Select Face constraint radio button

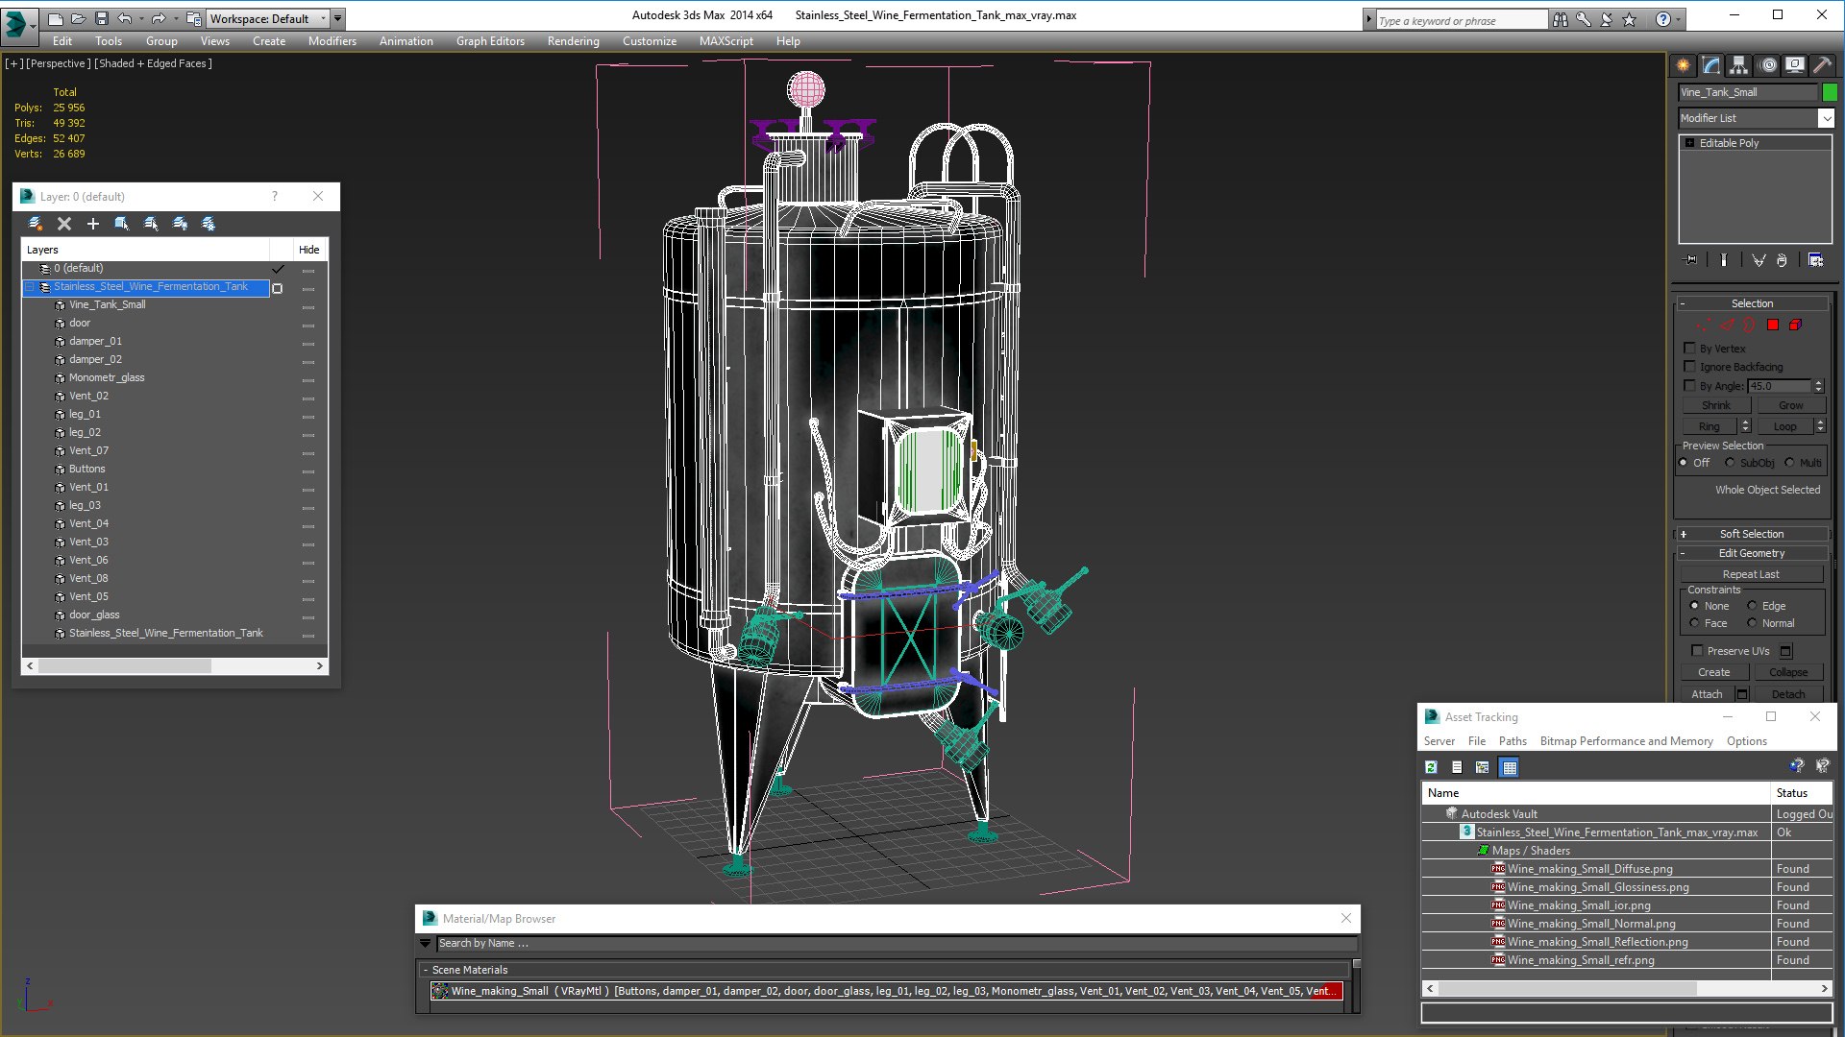click(1694, 623)
